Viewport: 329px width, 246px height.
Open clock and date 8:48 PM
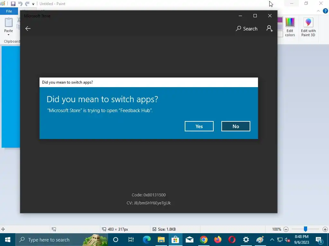point(301,240)
